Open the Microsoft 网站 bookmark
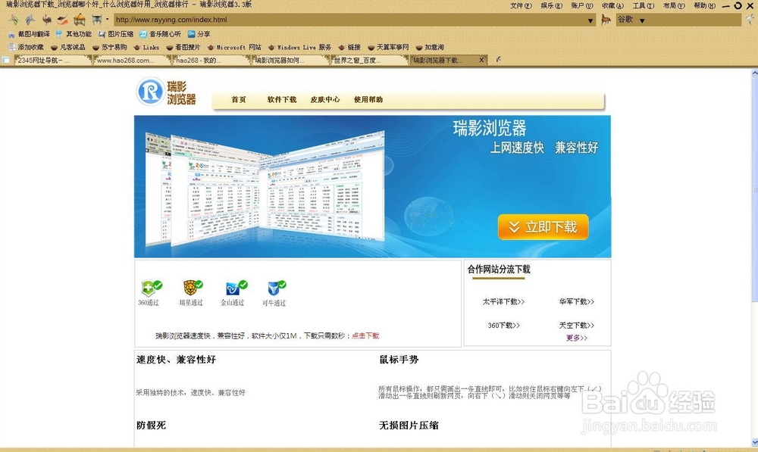The image size is (758, 452). (x=234, y=47)
